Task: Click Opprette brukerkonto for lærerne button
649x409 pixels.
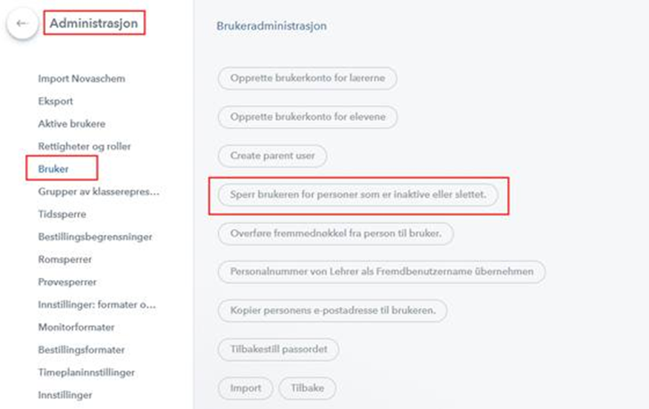Action: 307,79
